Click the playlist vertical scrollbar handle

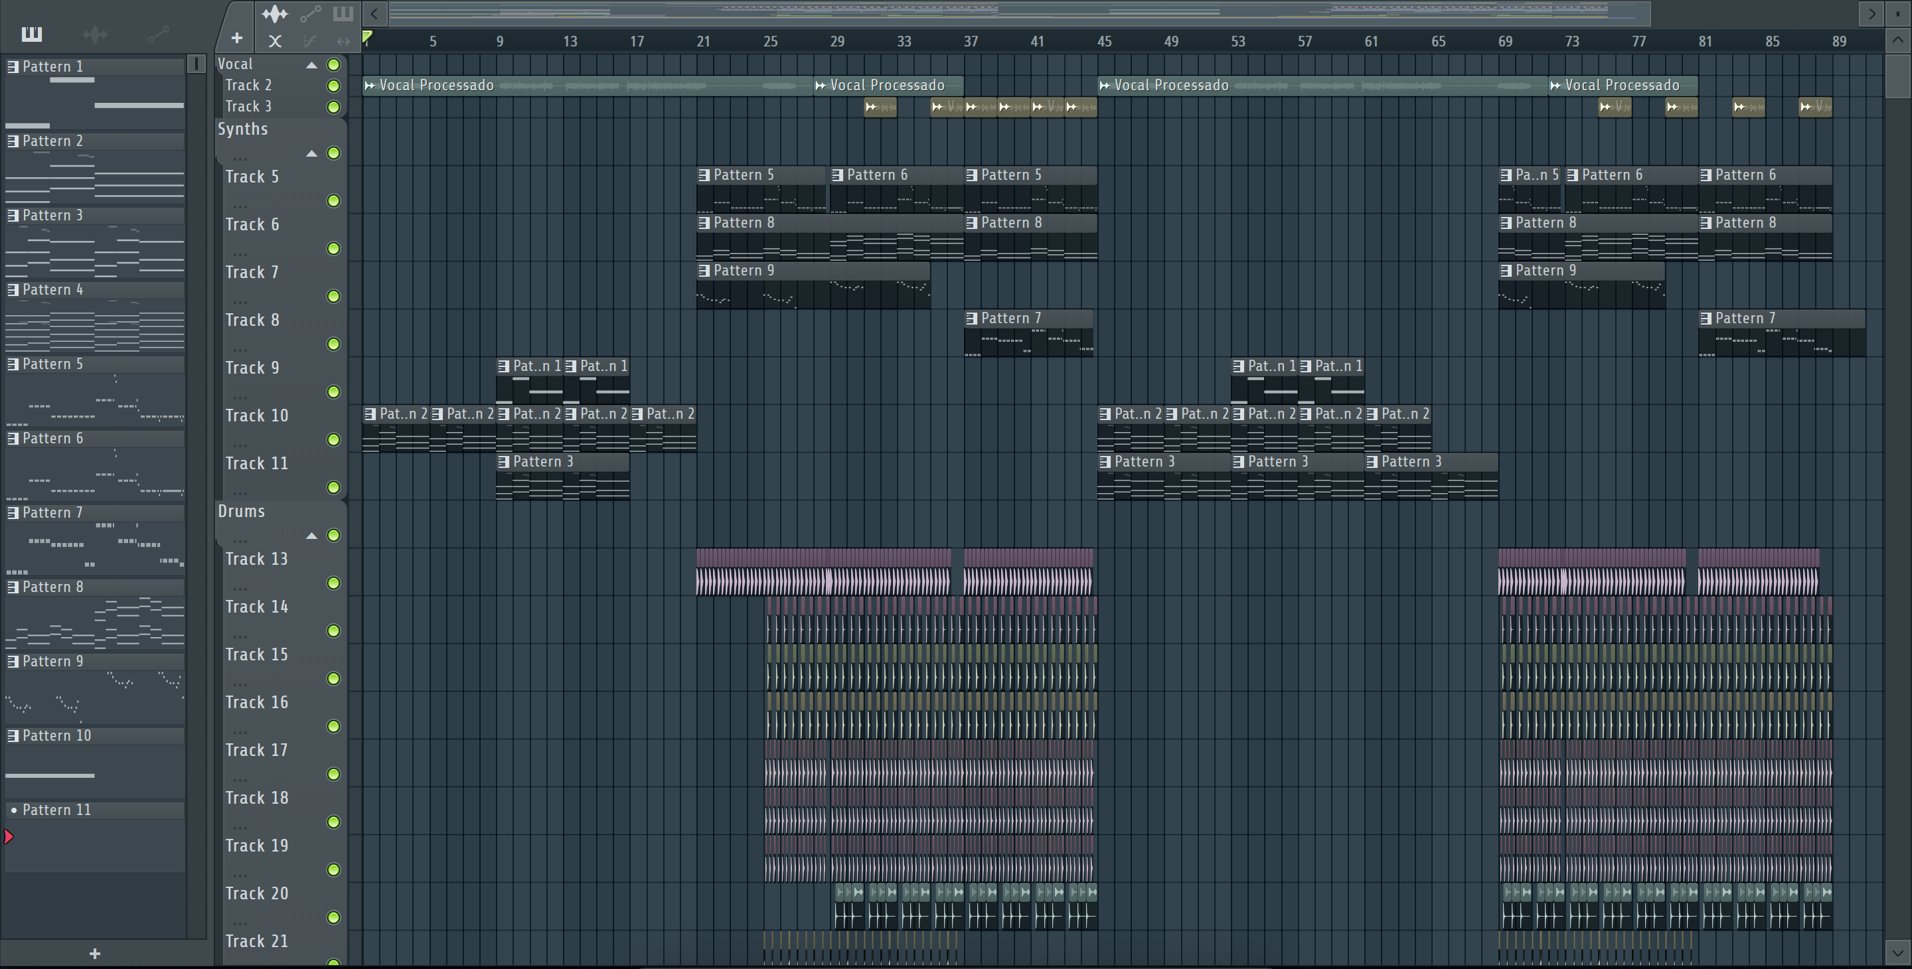[x=1898, y=75]
